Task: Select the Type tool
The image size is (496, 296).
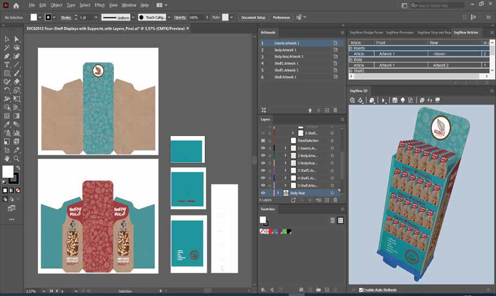Action: point(7,65)
